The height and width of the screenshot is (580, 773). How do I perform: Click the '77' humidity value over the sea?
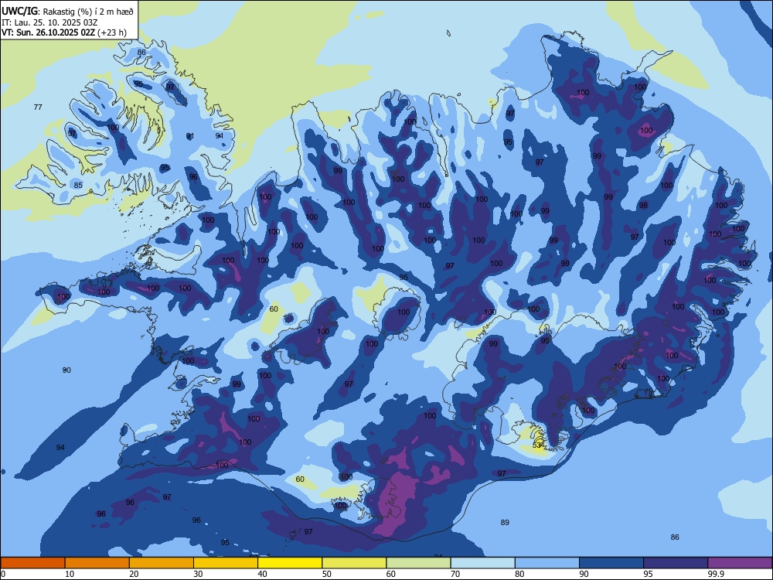(x=38, y=107)
